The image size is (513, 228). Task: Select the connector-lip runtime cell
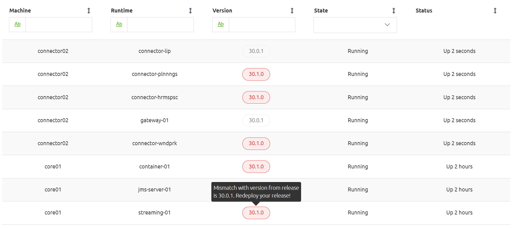155,51
